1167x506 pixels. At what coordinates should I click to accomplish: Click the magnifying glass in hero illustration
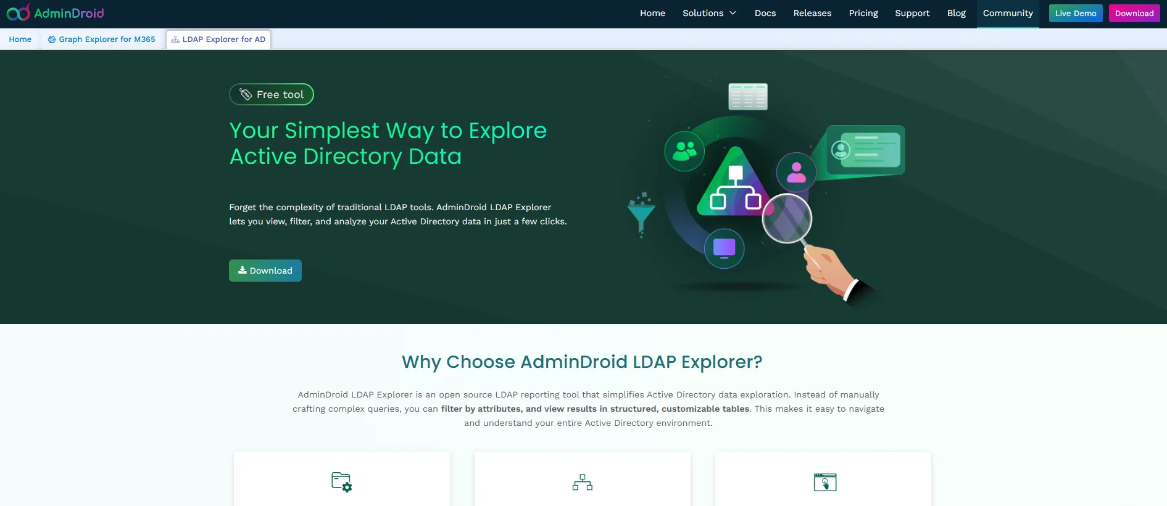tap(787, 219)
